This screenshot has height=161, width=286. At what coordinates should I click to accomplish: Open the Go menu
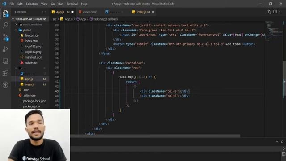click(53, 4)
